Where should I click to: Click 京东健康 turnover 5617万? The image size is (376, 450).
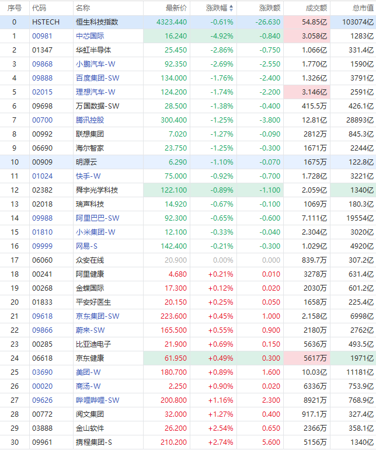(x=315, y=358)
